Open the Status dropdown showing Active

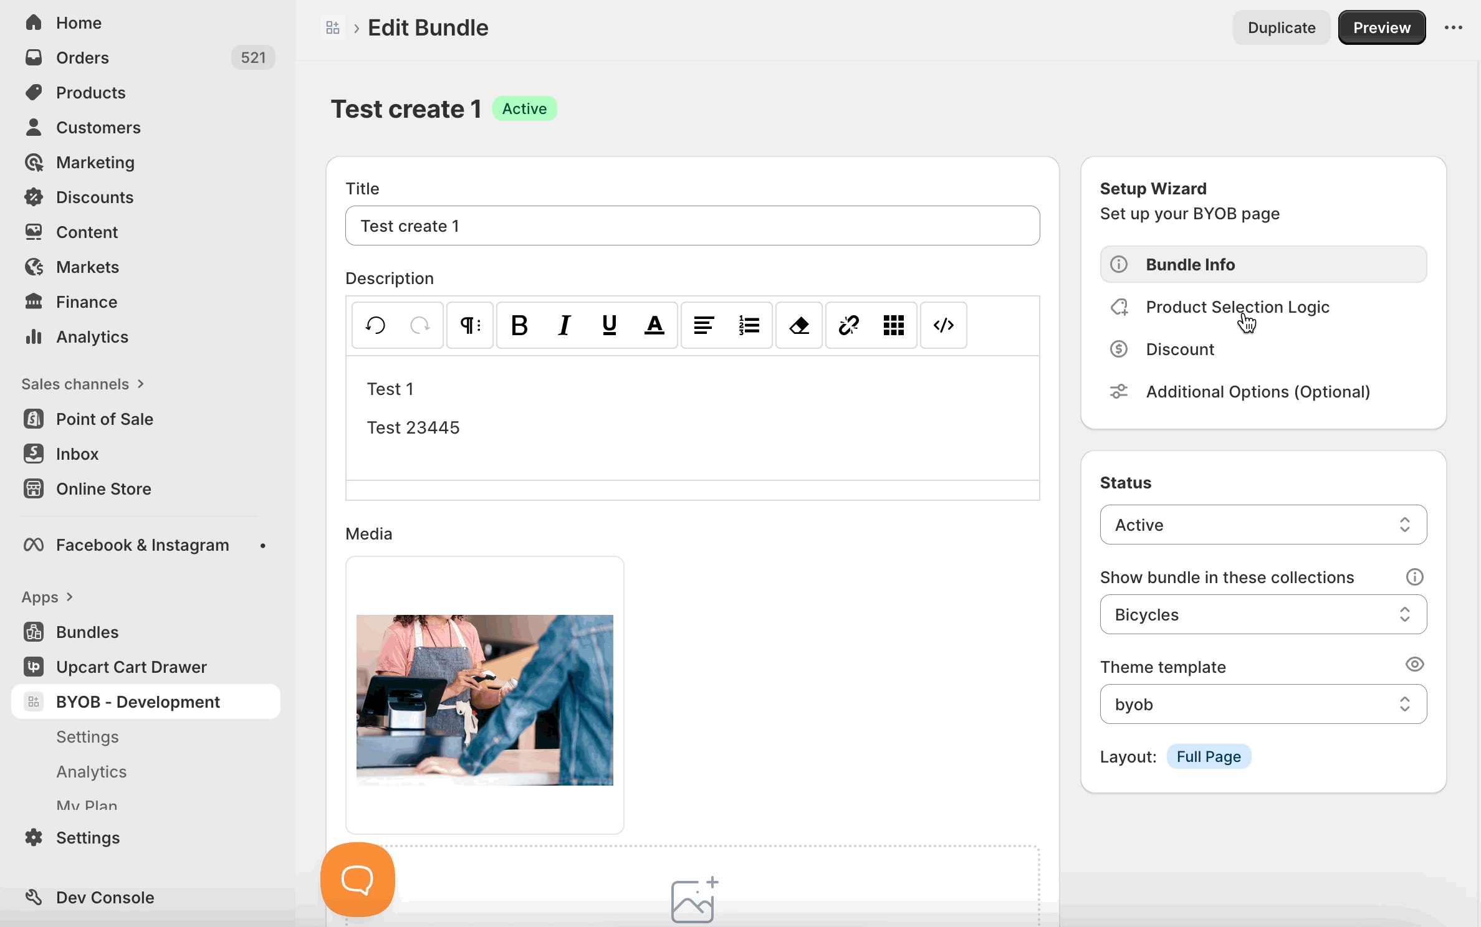1263,525
